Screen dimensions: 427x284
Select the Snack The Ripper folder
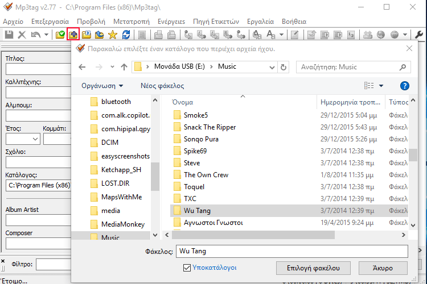210,127
